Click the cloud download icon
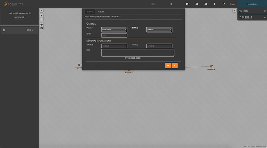Viewport: 267px width, 148px height. pos(197,4)
